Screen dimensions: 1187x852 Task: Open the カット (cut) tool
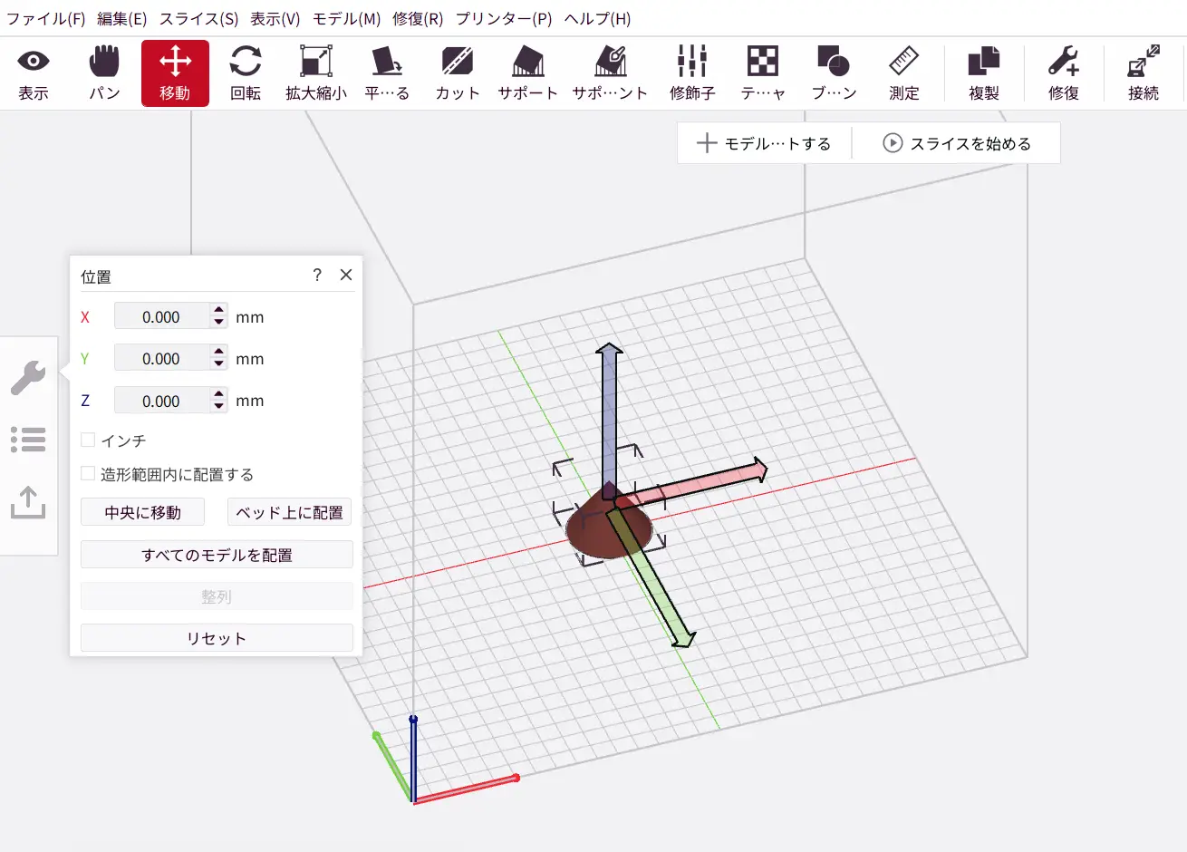[x=457, y=73]
